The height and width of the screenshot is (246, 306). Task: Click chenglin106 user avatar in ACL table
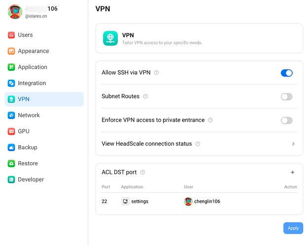[x=188, y=201]
